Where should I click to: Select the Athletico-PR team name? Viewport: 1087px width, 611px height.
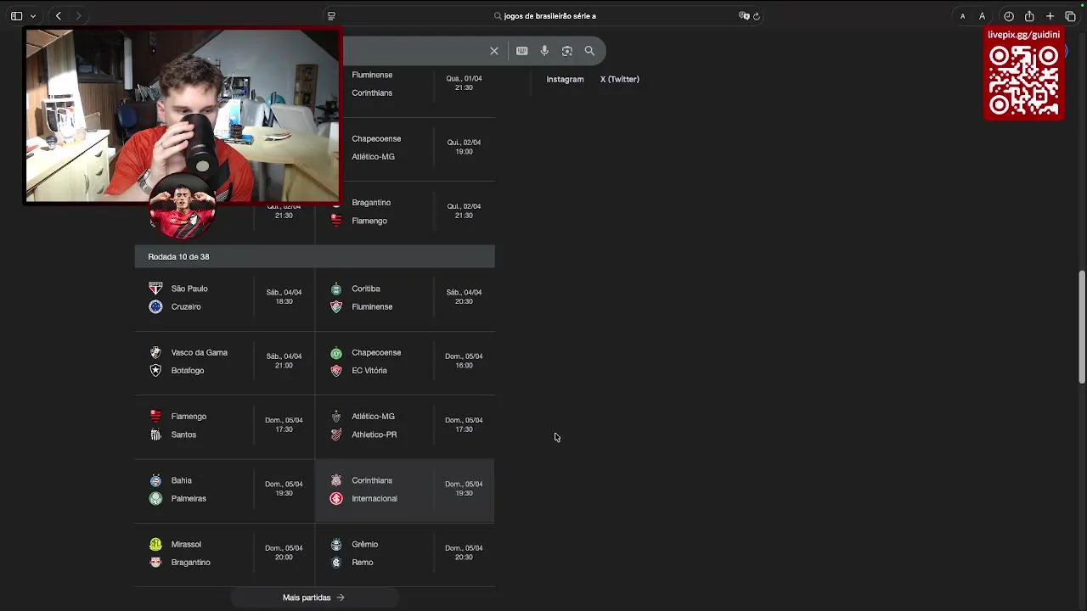click(375, 434)
